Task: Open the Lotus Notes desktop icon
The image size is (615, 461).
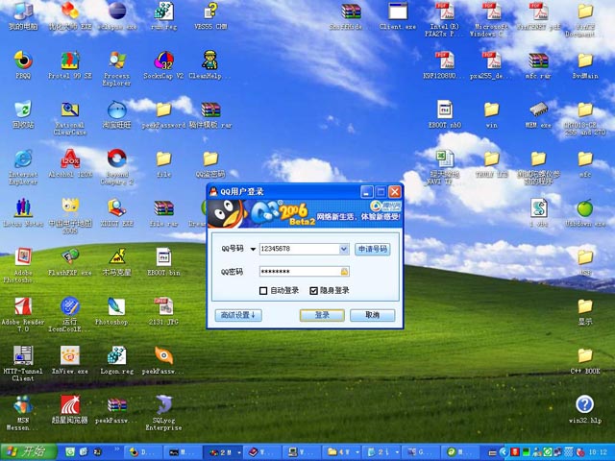Action: 23,208
